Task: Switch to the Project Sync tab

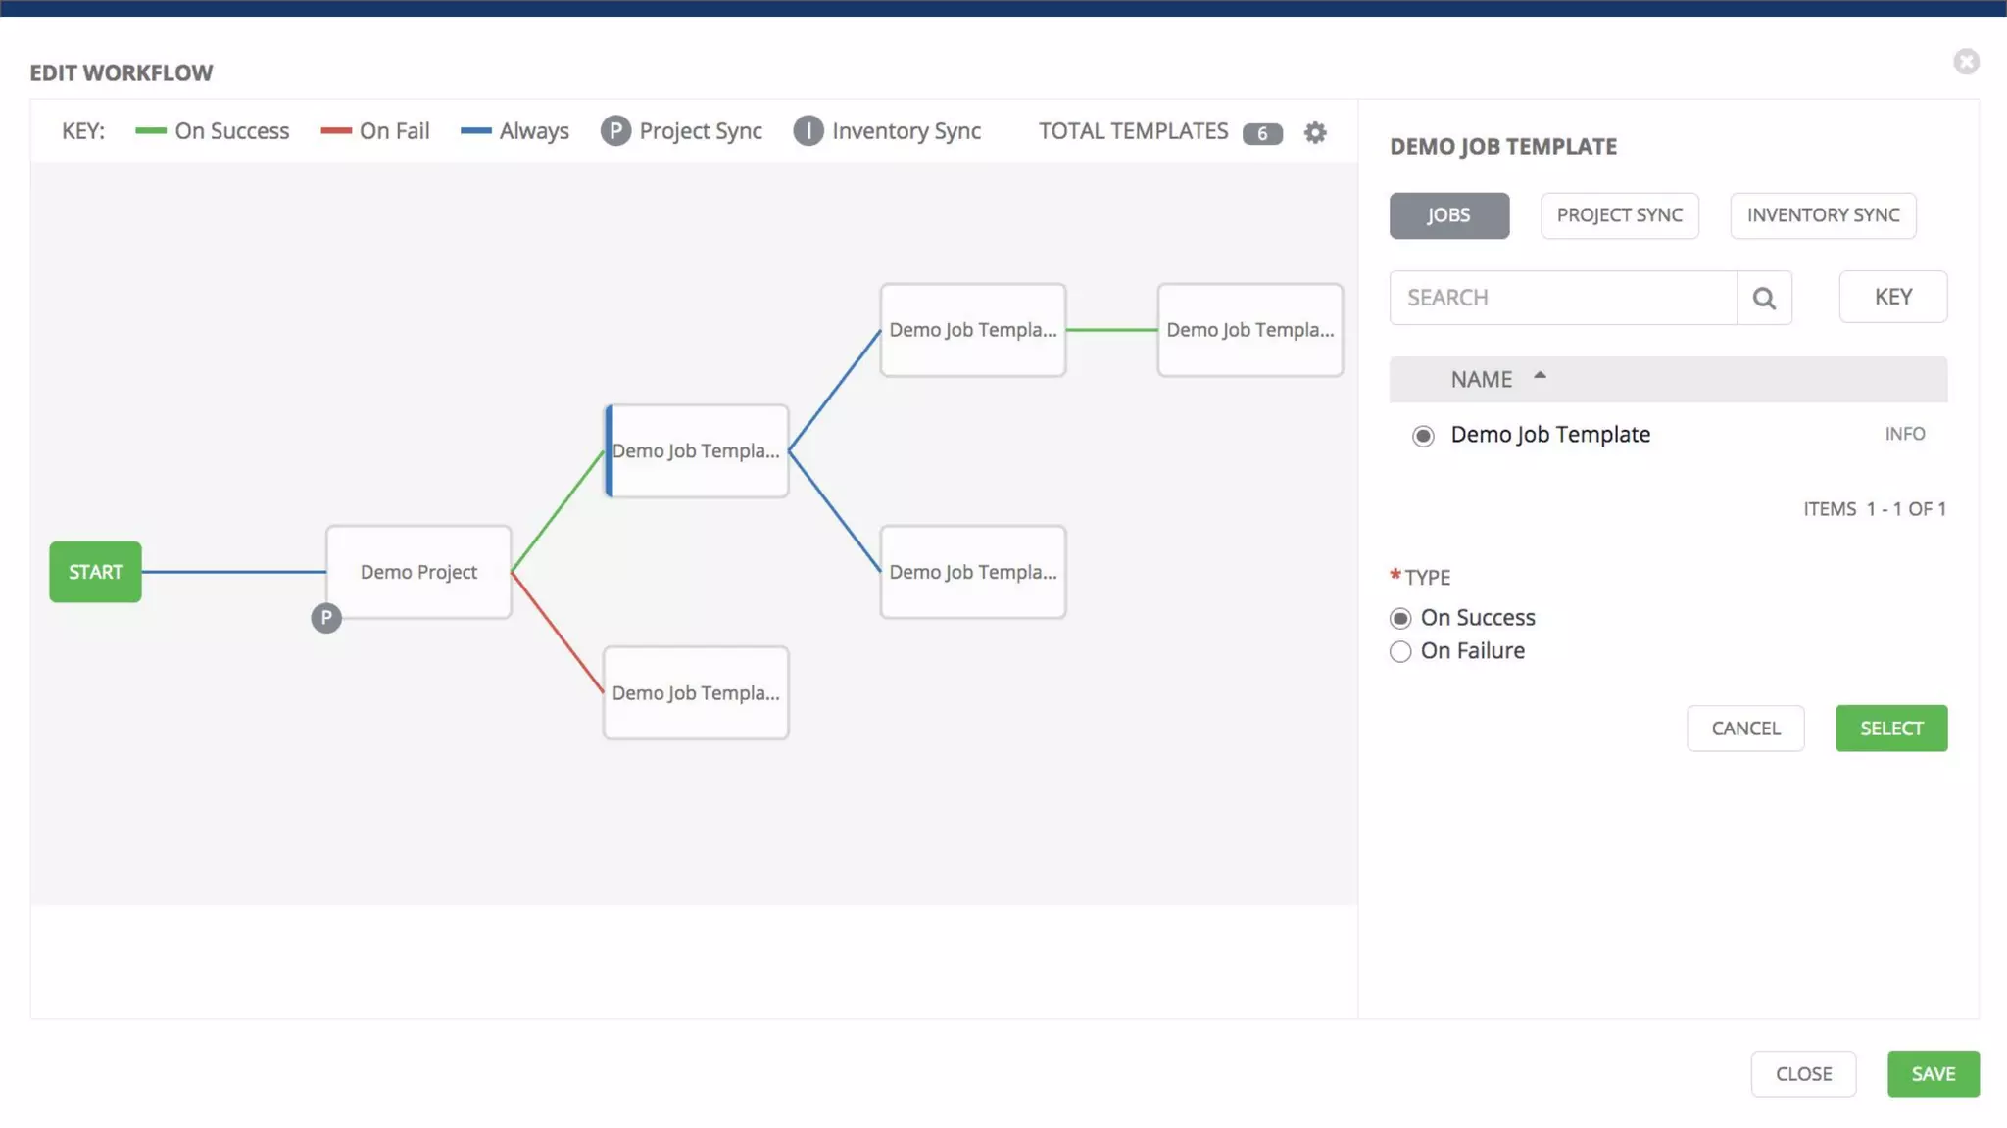Action: [x=1619, y=215]
